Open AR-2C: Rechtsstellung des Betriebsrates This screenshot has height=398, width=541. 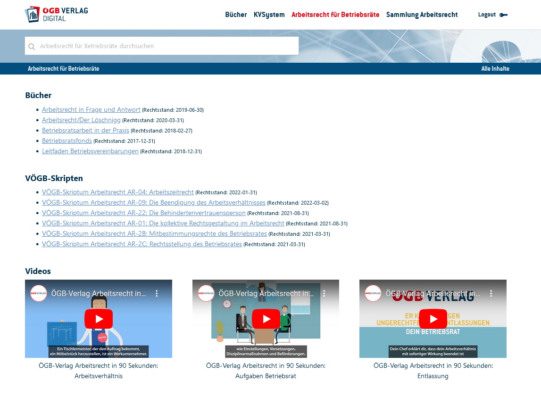tap(142, 244)
